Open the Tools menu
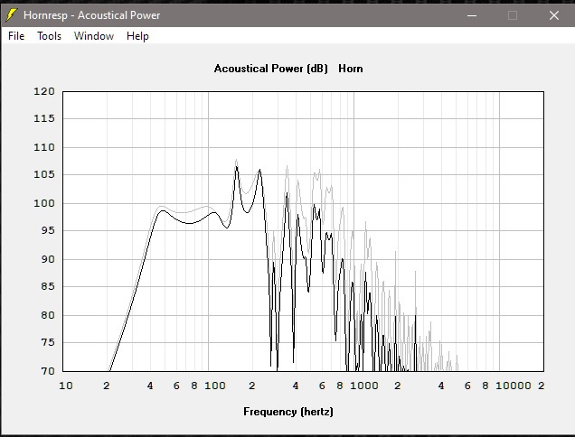 click(49, 36)
